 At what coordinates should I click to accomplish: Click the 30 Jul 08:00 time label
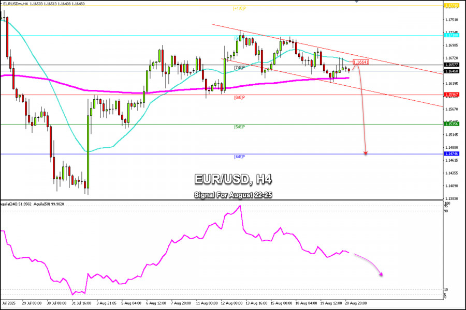(x=56, y=303)
